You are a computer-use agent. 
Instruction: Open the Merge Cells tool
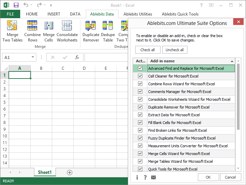tap(49, 31)
